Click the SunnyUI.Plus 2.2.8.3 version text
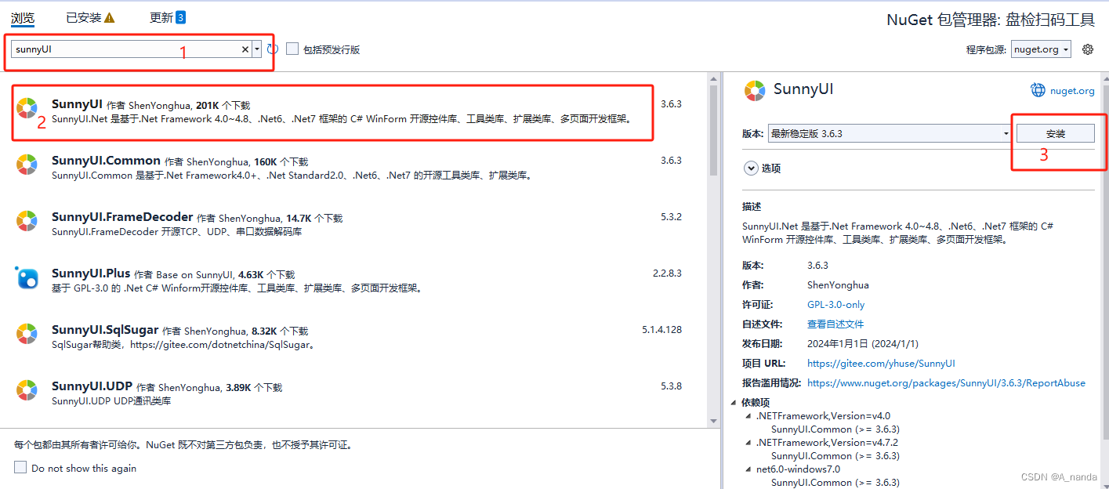 [x=667, y=273]
